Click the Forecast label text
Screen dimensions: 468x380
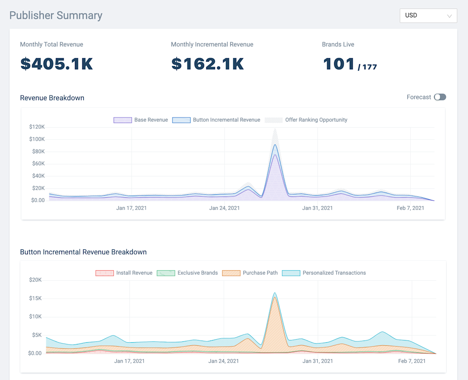[419, 97]
